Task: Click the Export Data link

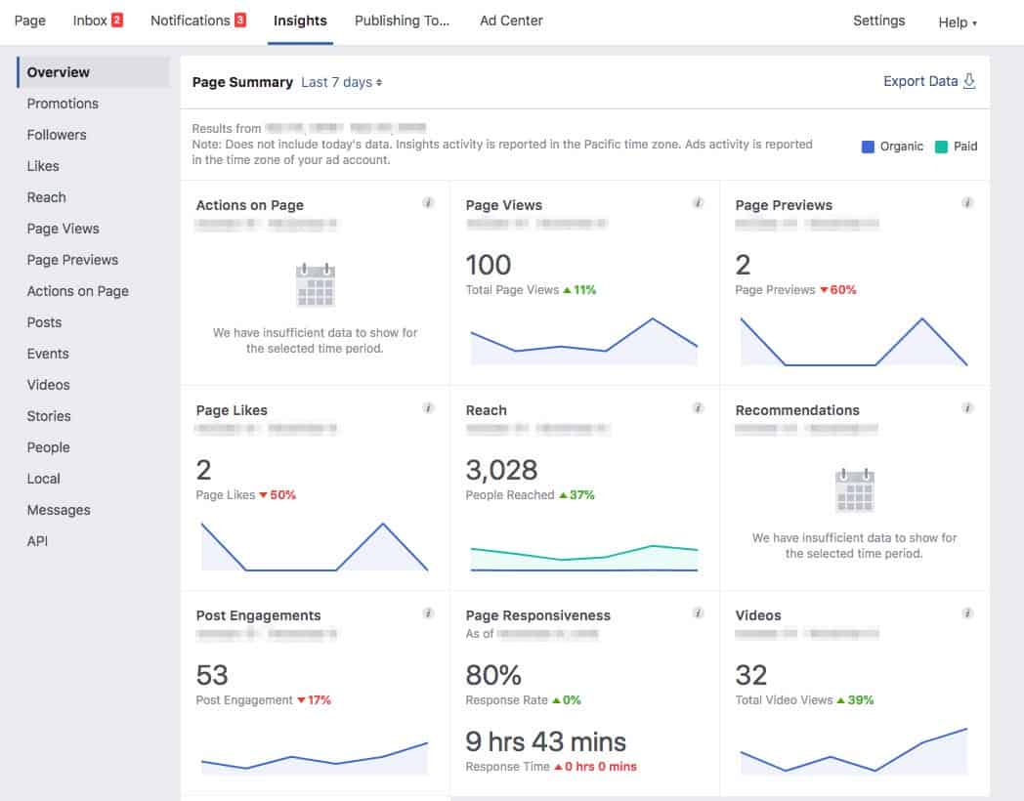Action: click(918, 82)
